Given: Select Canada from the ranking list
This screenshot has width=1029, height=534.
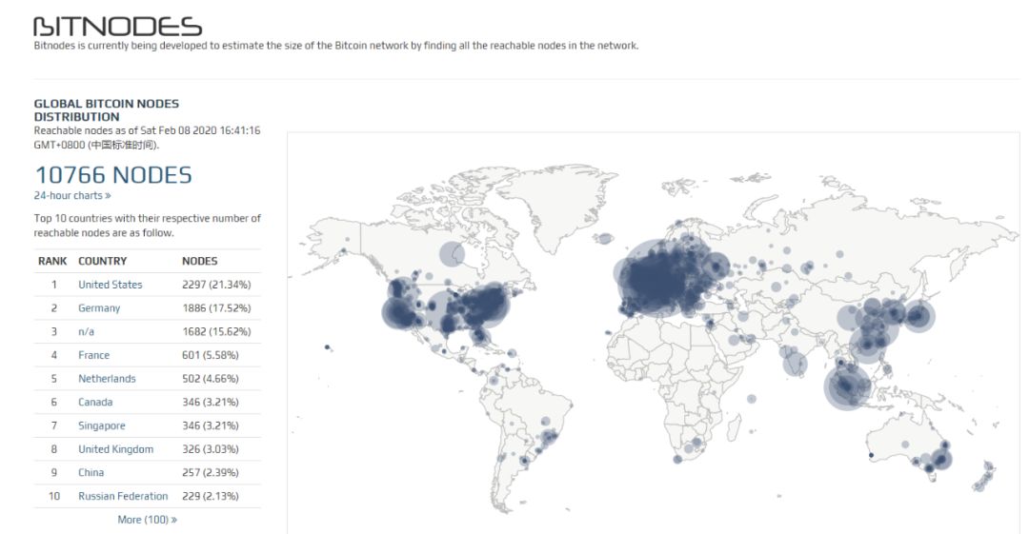Looking at the screenshot, I should (x=95, y=402).
